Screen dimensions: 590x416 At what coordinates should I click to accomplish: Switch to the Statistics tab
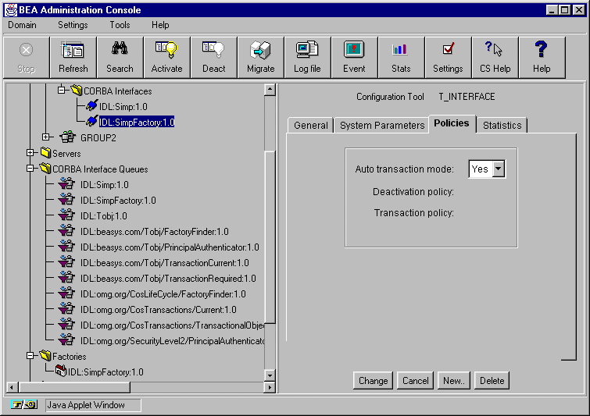click(502, 125)
